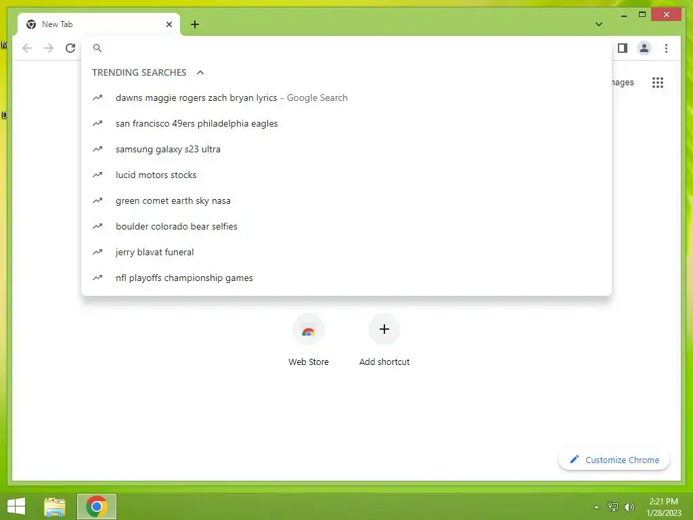Click the network tray icon
Viewport: 693px width, 520px height.
point(613,506)
